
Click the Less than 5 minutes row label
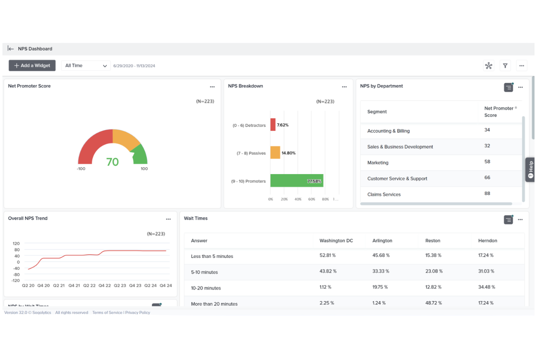(x=212, y=256)
